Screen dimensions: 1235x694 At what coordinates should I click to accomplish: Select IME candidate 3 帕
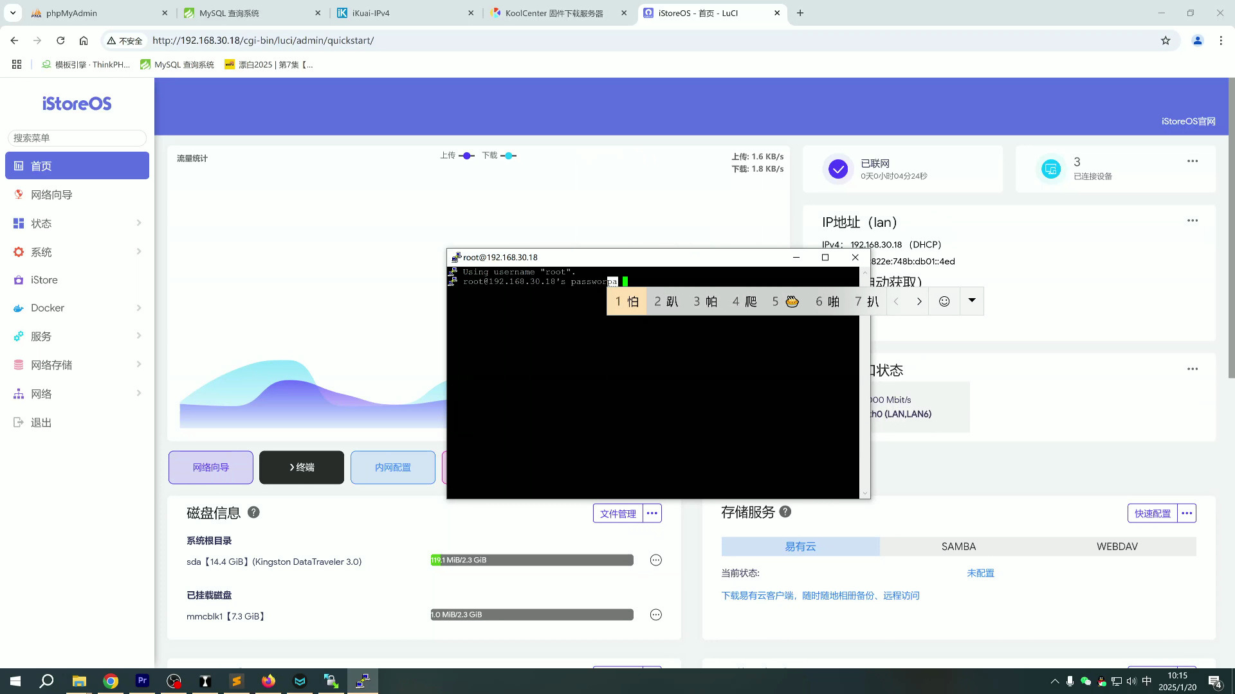pyautogui.click(x=705, y=301)
